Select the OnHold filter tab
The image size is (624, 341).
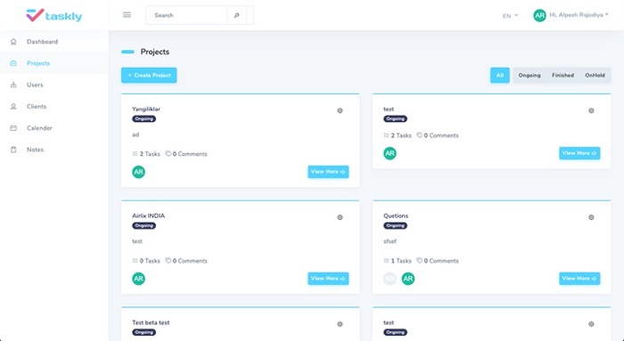595,75
